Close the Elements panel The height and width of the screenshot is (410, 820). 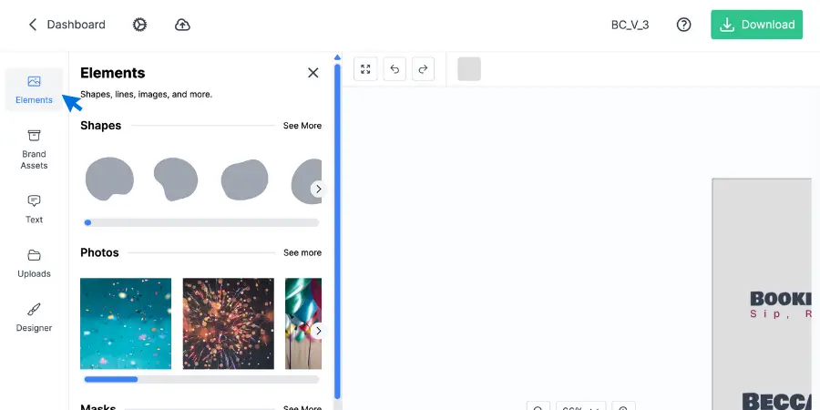pyautogui.click(x=313, y=73)
